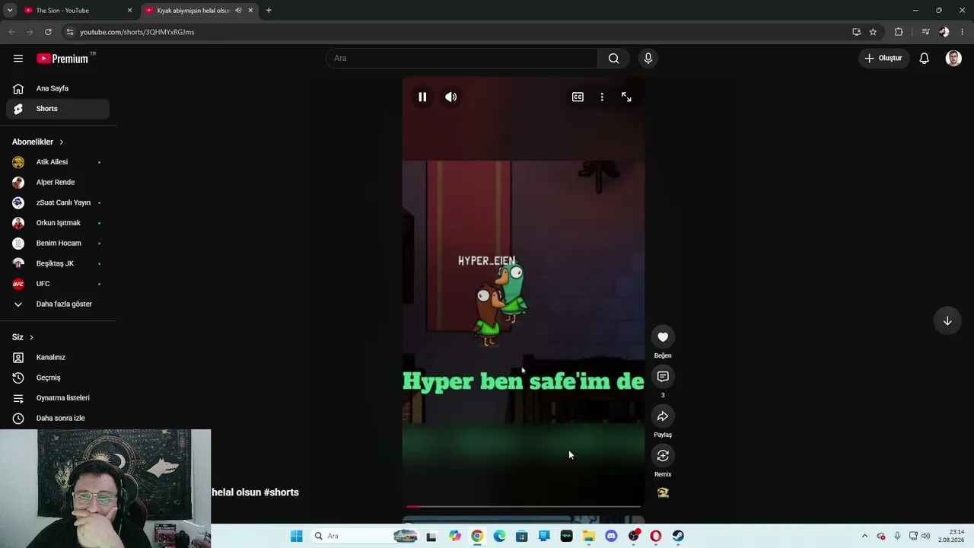
Task: Expand the Abonelikler section
Action: coord(38,142)
